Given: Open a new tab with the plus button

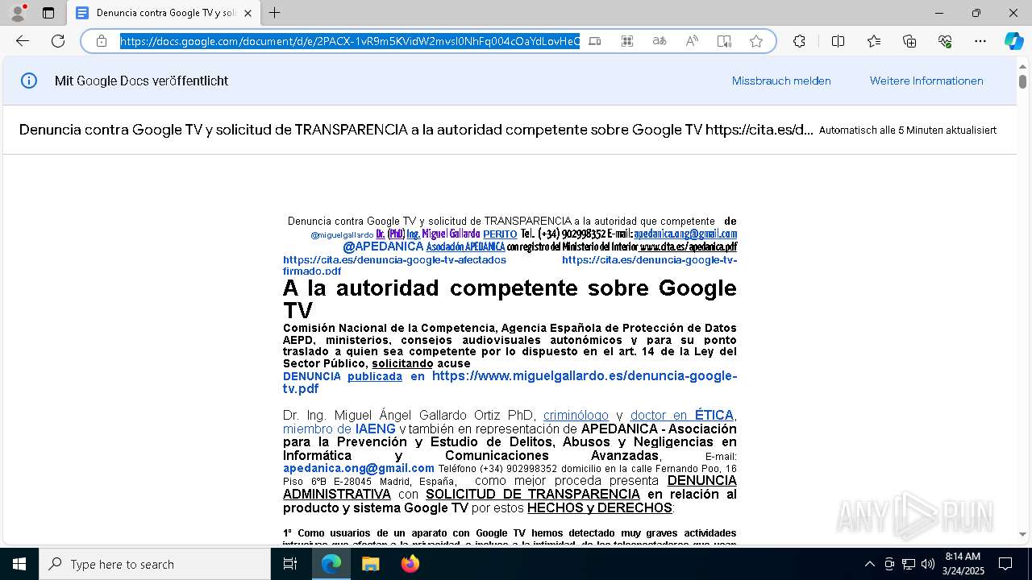Looking at the screenshot, I should (275, 13).
